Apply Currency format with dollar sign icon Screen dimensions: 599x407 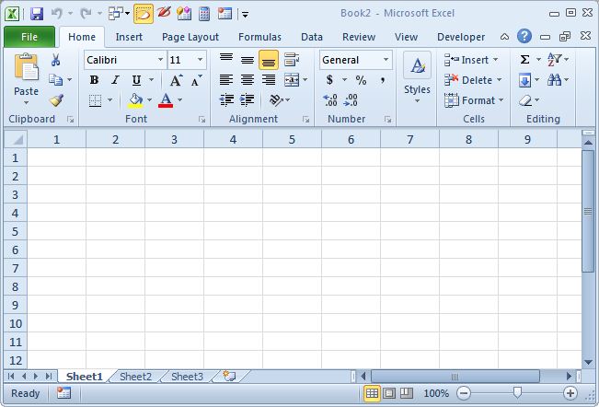tap(329, 80)
